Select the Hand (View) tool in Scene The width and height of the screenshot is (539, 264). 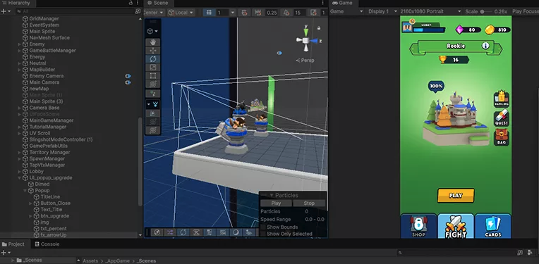point(153,42)
